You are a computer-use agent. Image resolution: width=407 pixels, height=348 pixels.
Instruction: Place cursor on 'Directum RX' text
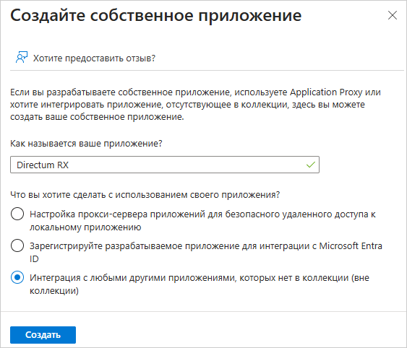point(43,165)
